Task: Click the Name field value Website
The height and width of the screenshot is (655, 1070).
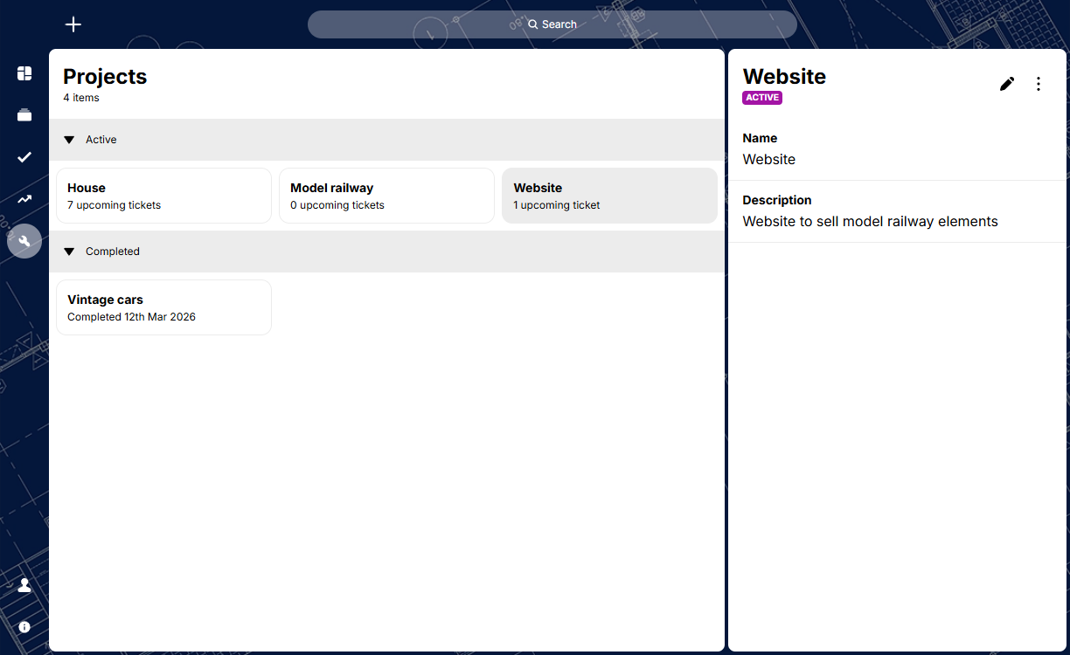Action: (768, 160)
